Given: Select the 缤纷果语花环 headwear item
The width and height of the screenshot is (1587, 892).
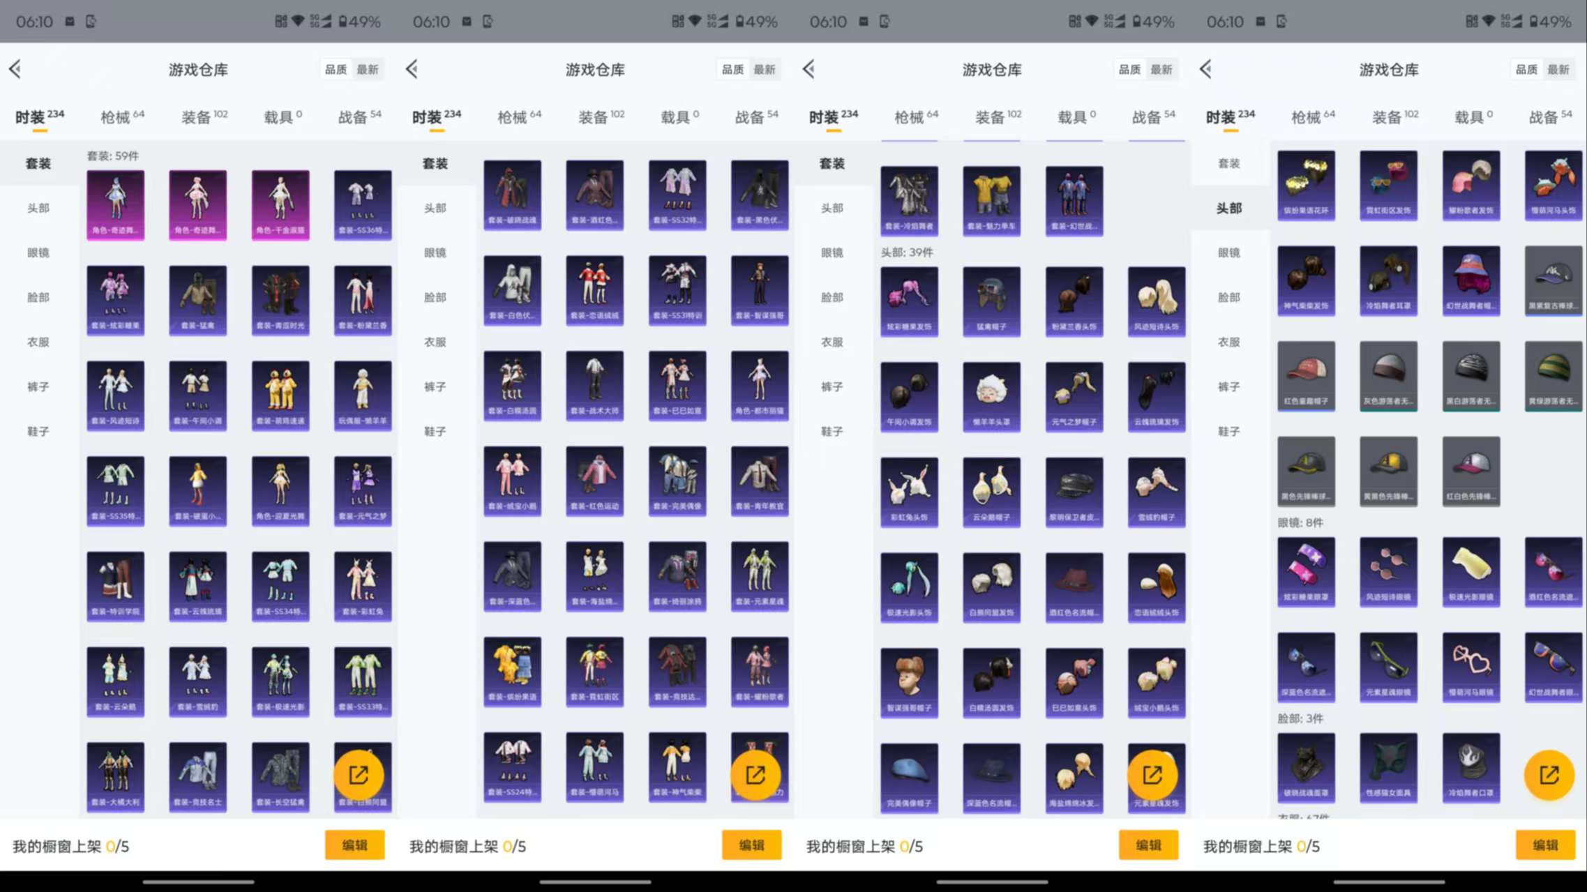Looking at the screenshot, I should [x=1305, y=185].
